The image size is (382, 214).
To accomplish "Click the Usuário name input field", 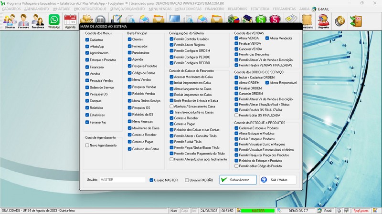I will pos(123,180).
